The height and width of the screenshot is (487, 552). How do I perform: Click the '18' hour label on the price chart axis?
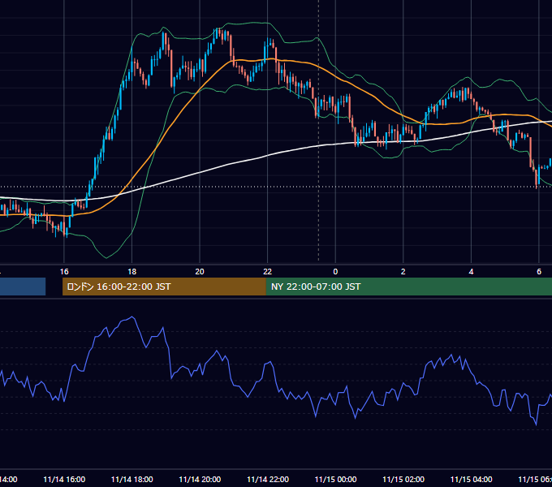pos(132,272)
